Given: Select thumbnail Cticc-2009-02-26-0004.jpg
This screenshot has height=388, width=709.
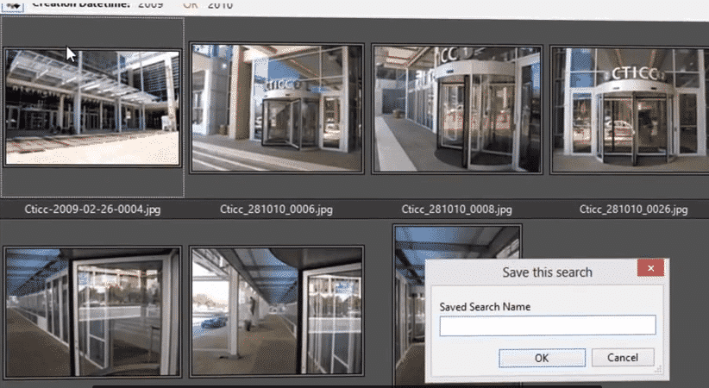Looking at the screenshot, I should click(x=92, y=107).
